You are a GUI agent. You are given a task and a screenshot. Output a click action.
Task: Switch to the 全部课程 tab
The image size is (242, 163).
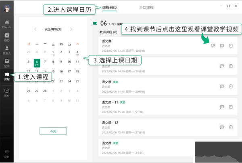pos(146,7)
